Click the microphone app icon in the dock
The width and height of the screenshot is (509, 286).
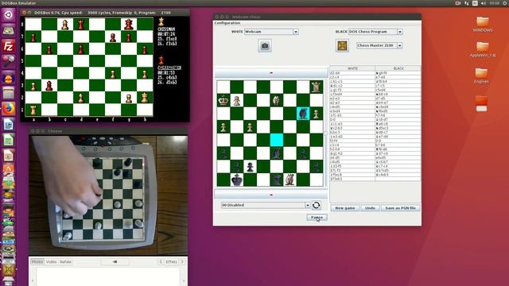click(8, 62)
